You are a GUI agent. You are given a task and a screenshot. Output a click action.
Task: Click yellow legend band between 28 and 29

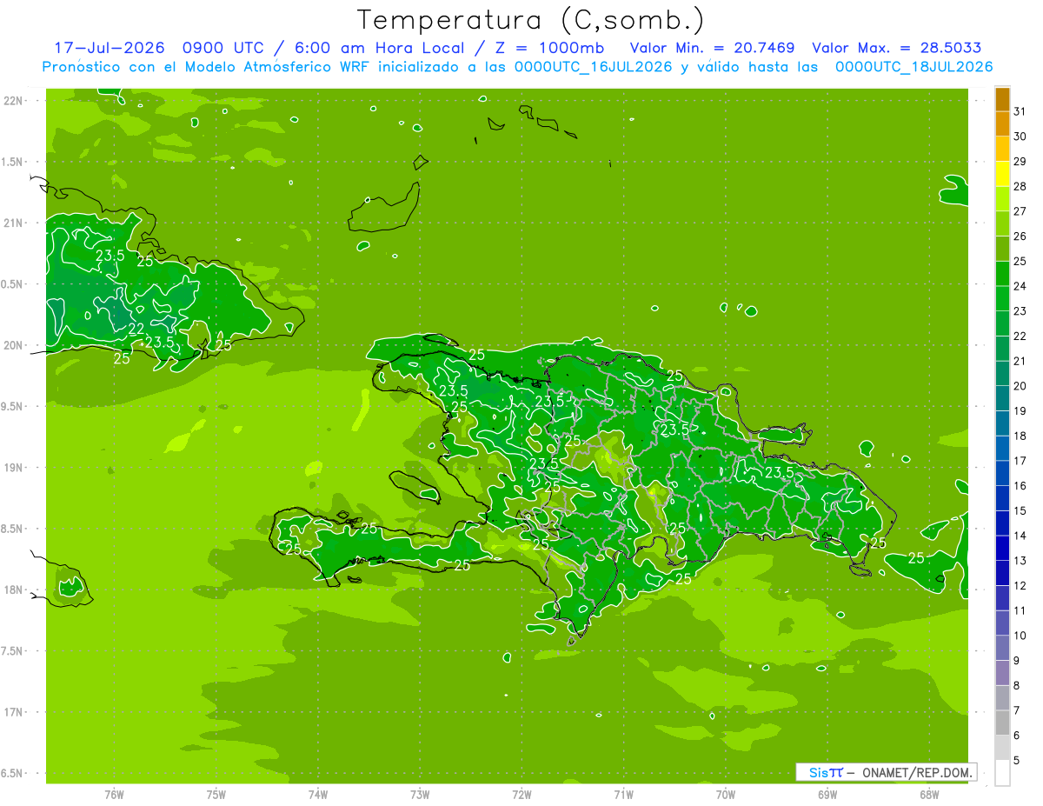[1002, 174]
